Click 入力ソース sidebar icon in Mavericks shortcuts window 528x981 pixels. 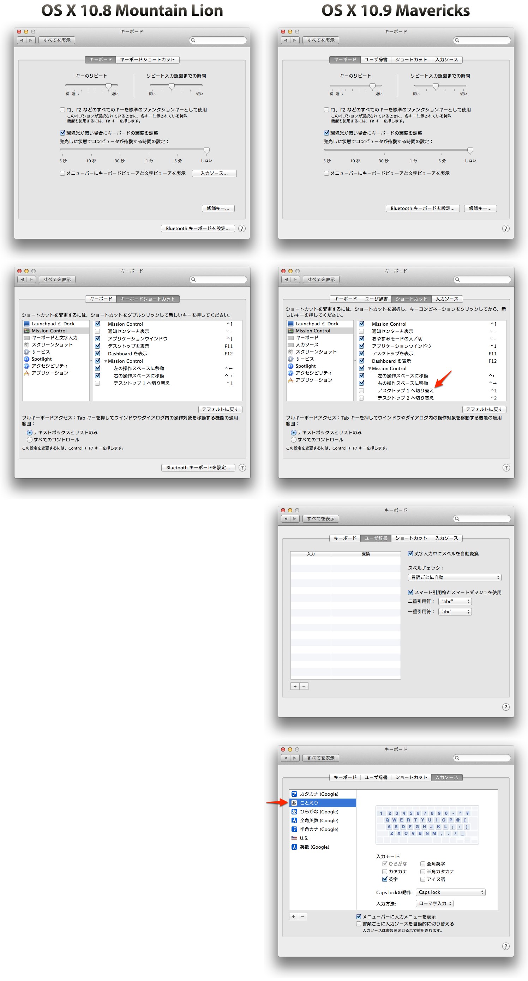coord(291,345)
